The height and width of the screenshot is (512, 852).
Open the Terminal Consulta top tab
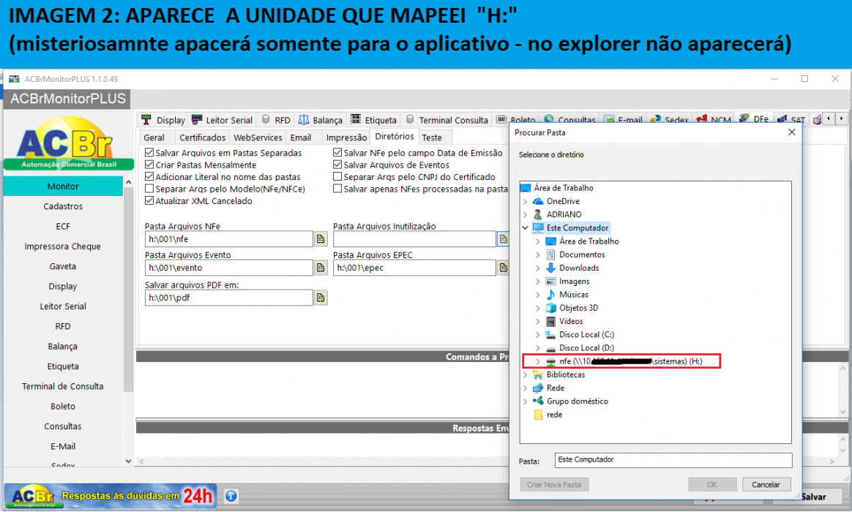[x=446, y=120]
